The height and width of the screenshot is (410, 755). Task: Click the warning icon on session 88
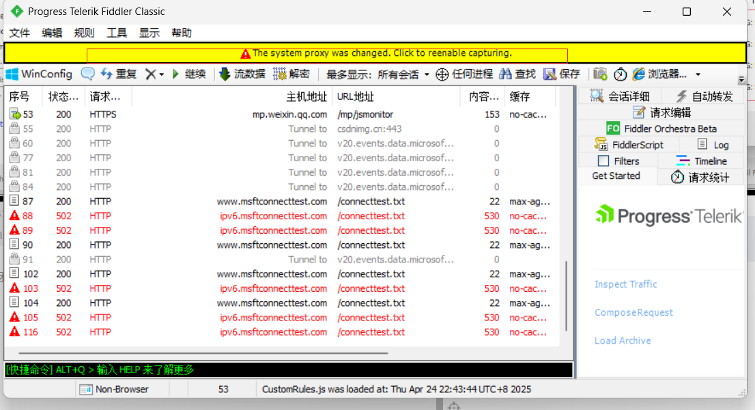pos(14,215)
